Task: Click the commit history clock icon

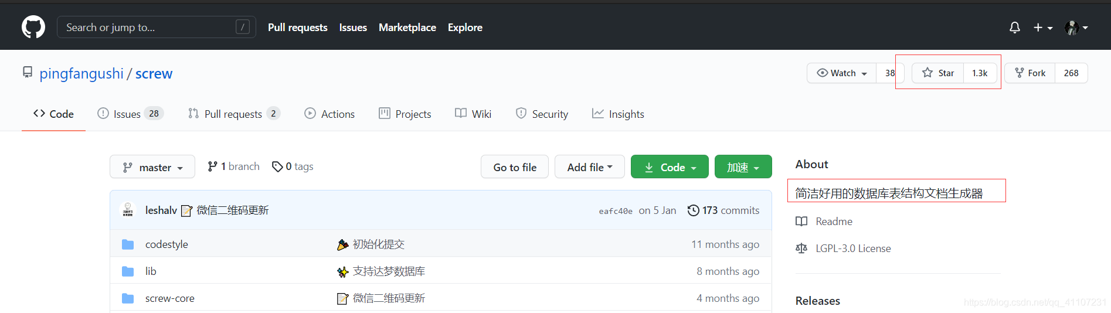Action: tap(693, 210)
